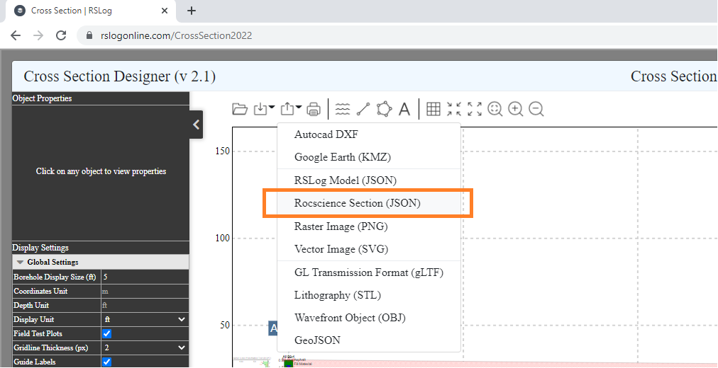Zoom out with the minus magnifier
718x368 pixels.
coord(536,109)
